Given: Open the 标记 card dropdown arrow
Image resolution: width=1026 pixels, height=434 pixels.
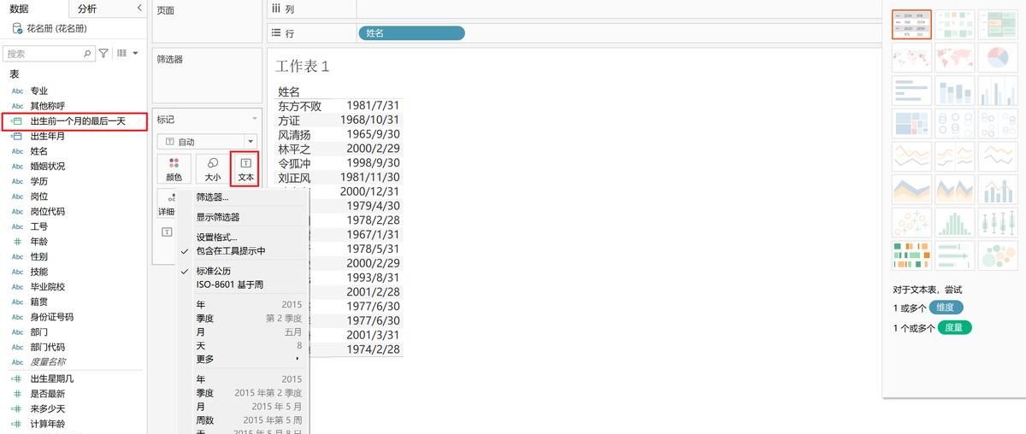Looking at the screenshot, I should coord(254,119).
